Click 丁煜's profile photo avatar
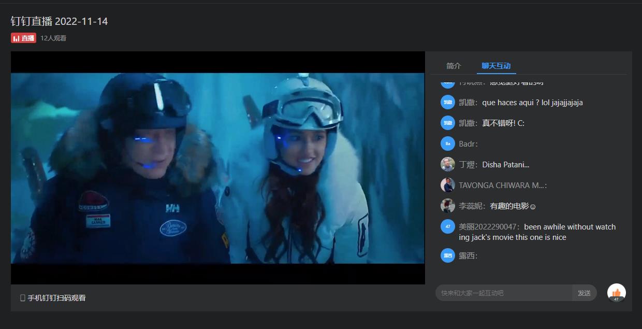Screen dimensions: 642x329 pyautogui.click(x=447, y=164)
